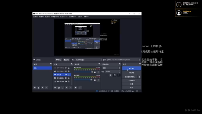202x114 pixels.
Task: Mute the 麦克风/Aux mixer channel speaker icon
Action: (95, 72)
